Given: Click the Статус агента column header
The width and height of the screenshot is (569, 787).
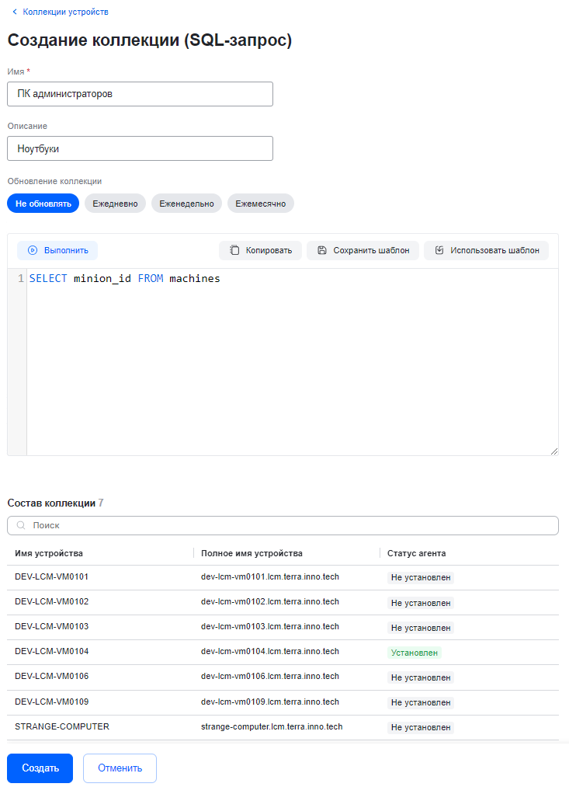Looking at the screenshot, I should [416, 553].
